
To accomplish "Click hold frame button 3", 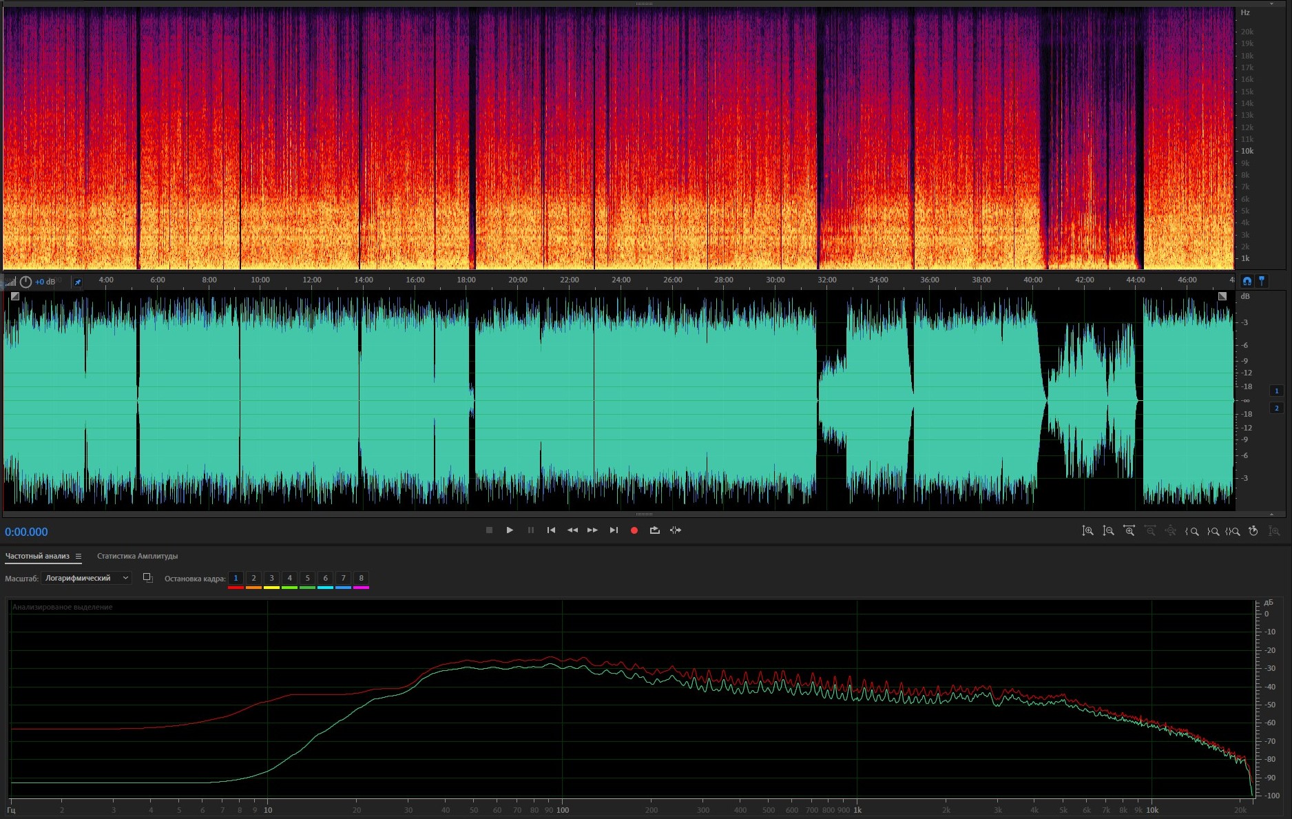I will (x=271, y=578).
